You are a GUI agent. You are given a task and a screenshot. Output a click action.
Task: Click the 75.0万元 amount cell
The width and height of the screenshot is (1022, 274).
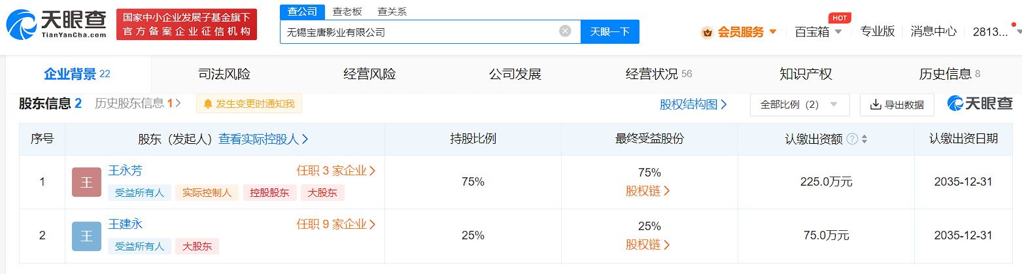point(826,235)
